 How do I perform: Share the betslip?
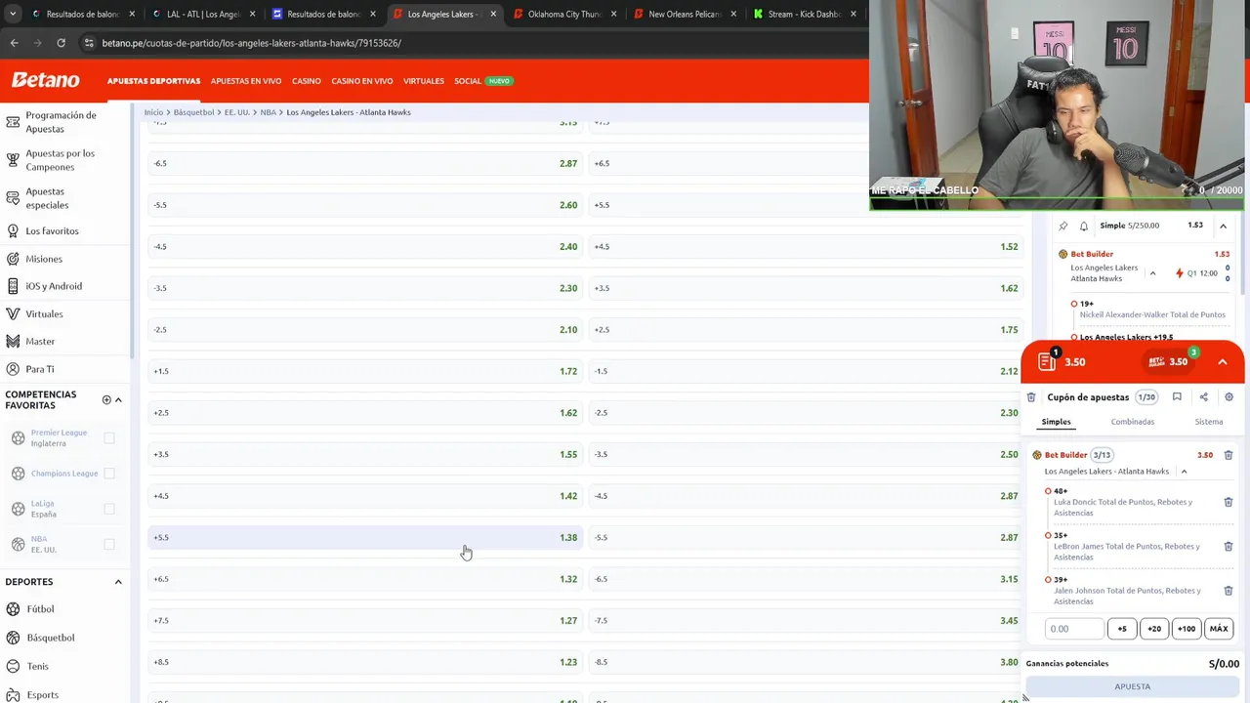pyautogui.click(x=1203, y=396)
